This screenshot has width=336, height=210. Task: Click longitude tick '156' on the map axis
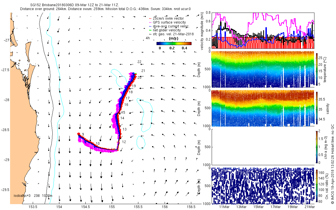click(x=165, y=207)
